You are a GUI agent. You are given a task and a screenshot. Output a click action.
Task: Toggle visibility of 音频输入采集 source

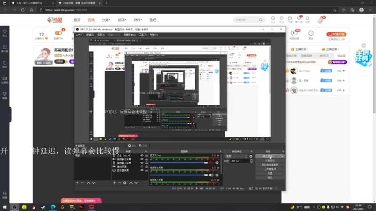(x=142, y=163)
